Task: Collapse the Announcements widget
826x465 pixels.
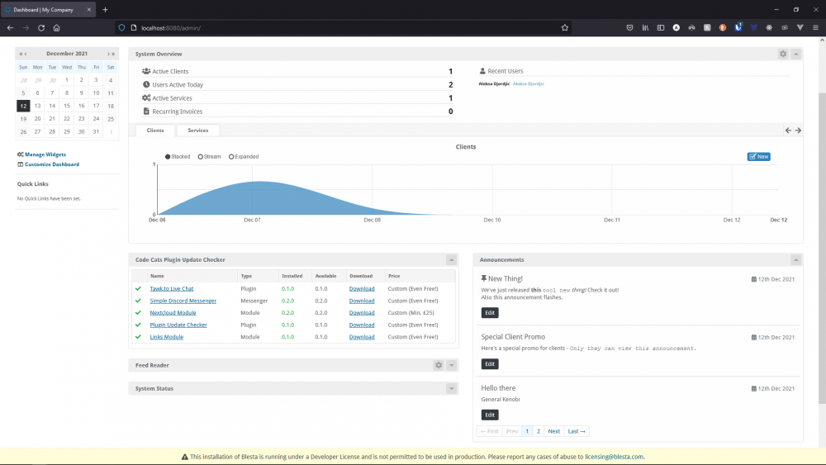Action: tap(796, 259)
